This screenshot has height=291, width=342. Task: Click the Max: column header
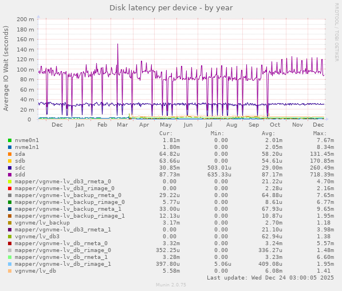pos(320,133)
